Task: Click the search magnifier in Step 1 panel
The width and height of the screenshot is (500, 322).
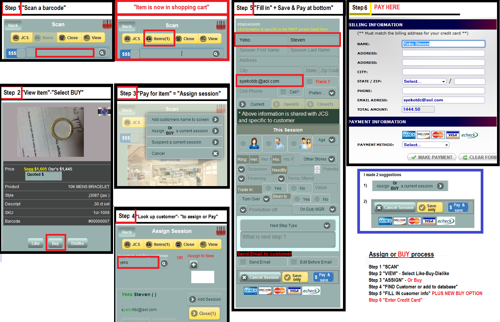Action: click(102, 53)
